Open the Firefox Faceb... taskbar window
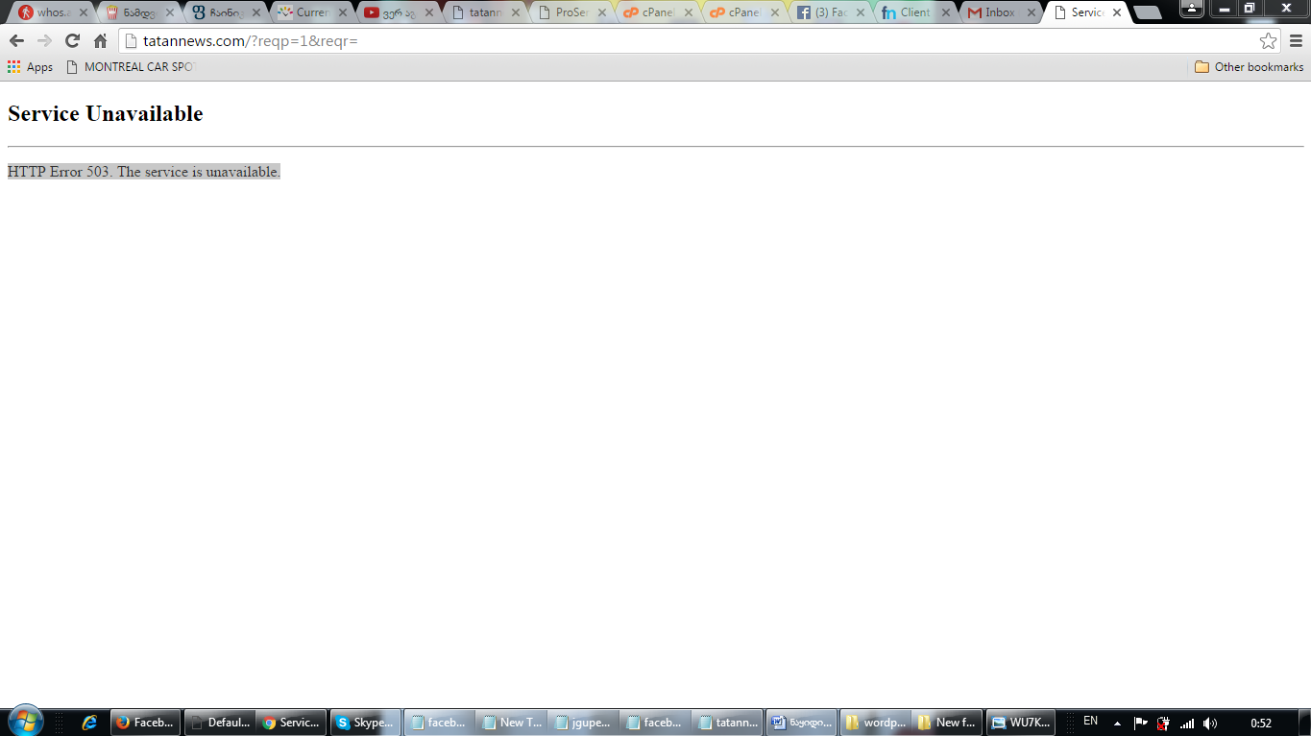 (x=145, y=723)
